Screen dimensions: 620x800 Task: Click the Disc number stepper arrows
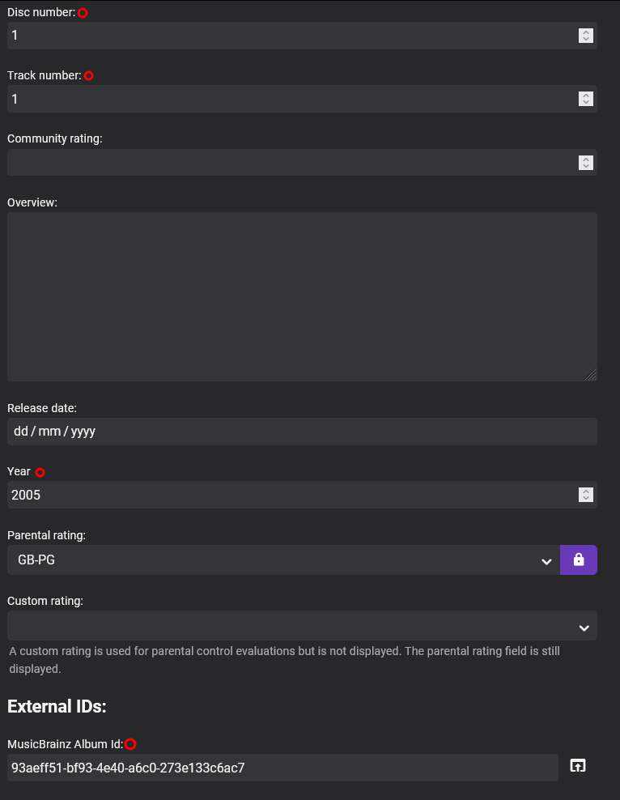pos(586,36)
